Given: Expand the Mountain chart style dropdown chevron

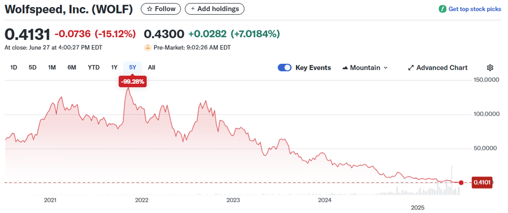Looking at the screenshot, I should 386,68.
